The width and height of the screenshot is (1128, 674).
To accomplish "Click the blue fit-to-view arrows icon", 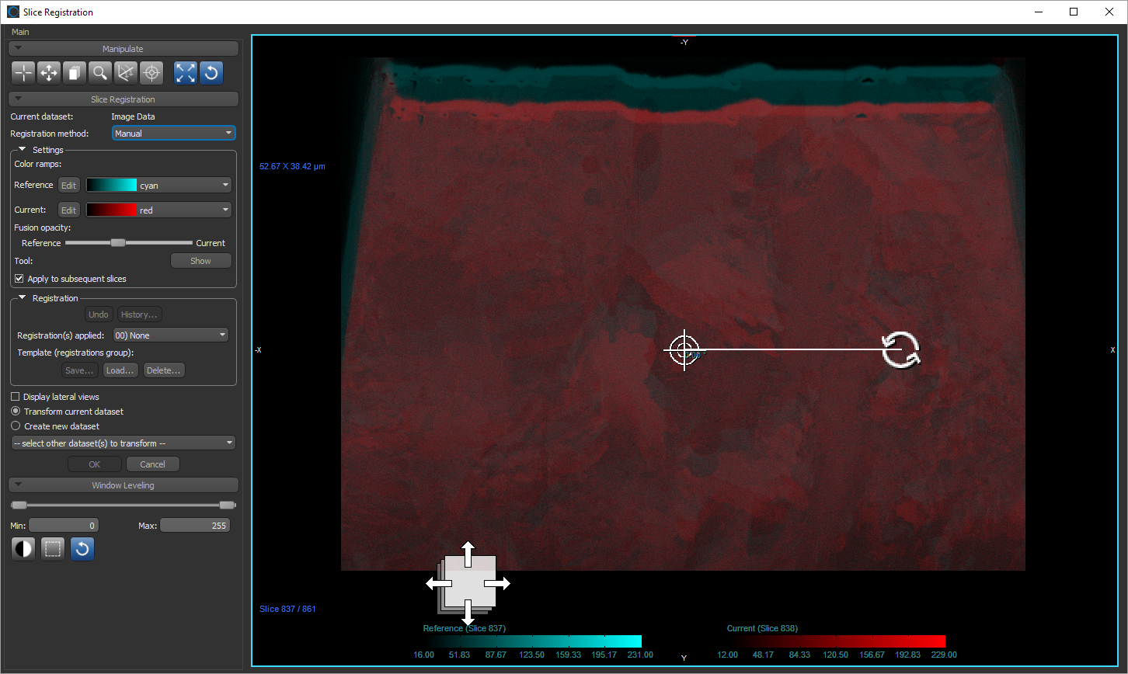I will click(x=186, y=73).
